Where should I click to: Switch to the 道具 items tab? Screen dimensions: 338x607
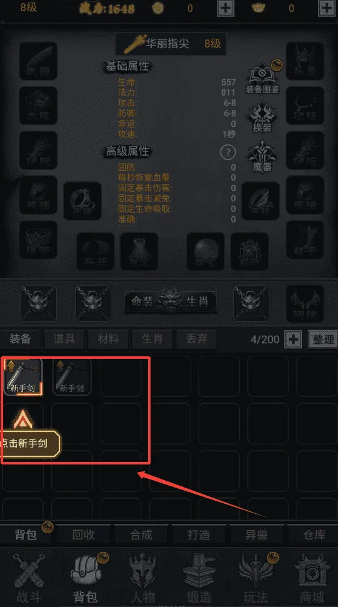pyautogui.click(x=64, y=339)
